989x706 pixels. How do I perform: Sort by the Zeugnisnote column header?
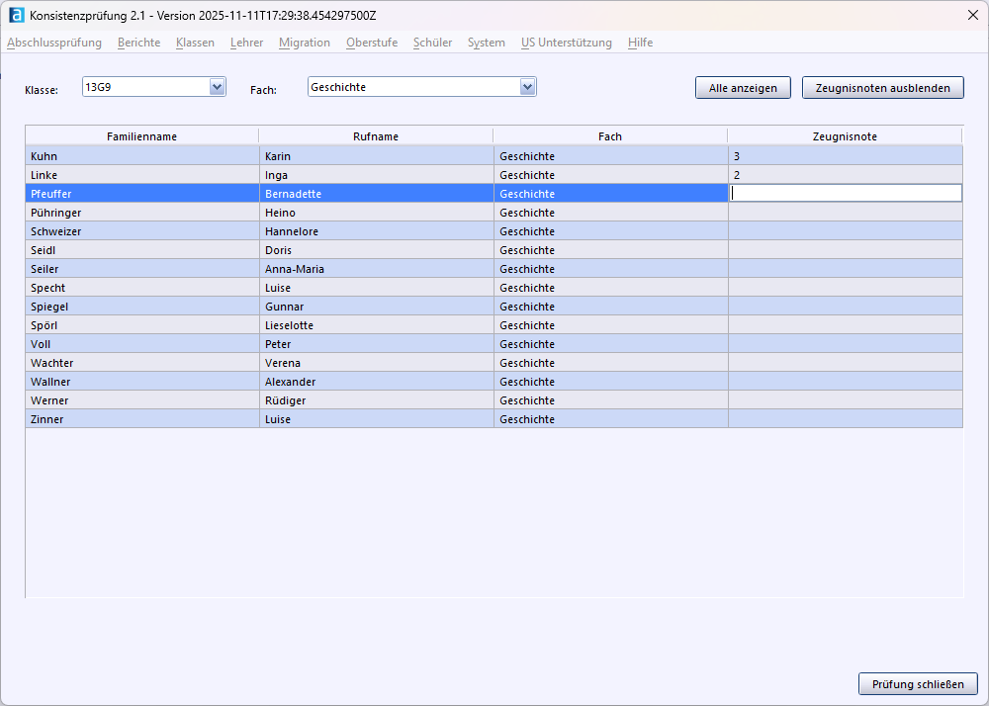845,136
